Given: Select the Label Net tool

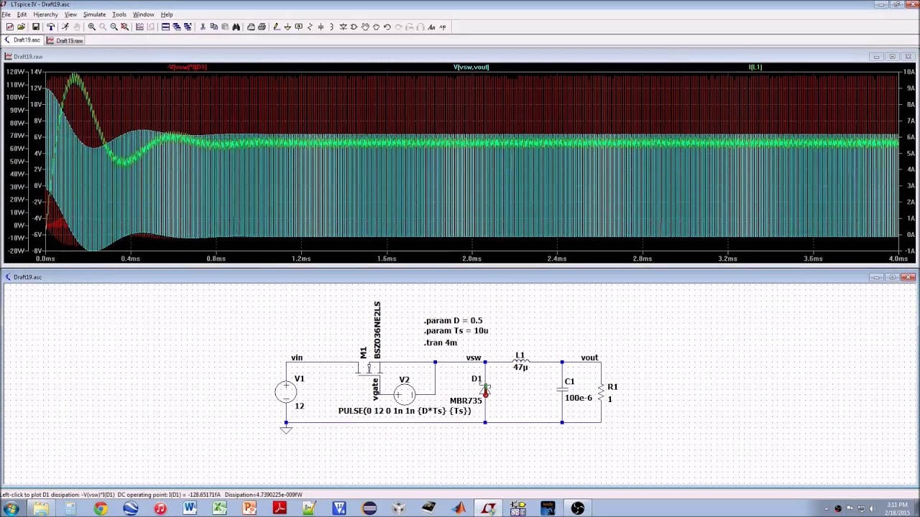Looking at the screenshot, I should tap(298, 27).
